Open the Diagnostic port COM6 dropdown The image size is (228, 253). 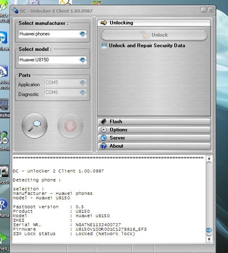click(83, 92)
